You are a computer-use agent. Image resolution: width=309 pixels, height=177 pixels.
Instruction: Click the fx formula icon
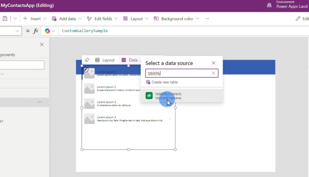(x=36, y=31)
